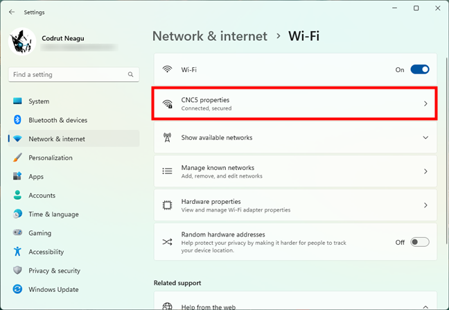
Task: Click the Privacy & security shield icon
Action: [x=18, y=270]
